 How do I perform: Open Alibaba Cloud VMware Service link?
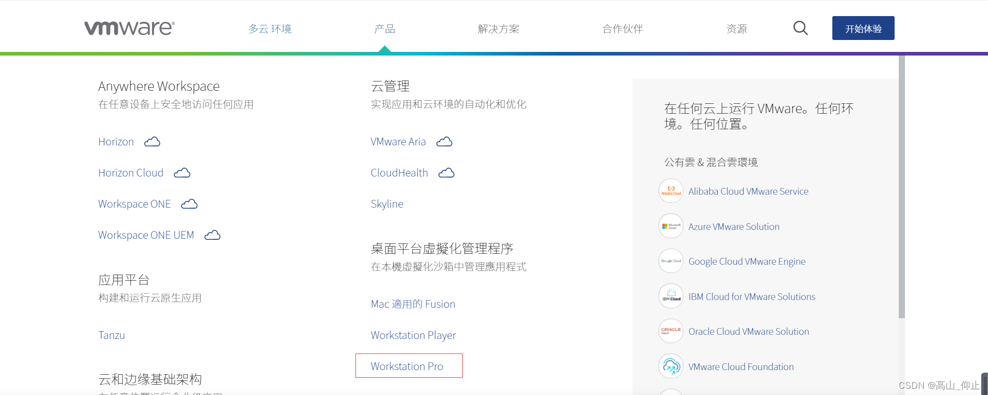[748, 192]
